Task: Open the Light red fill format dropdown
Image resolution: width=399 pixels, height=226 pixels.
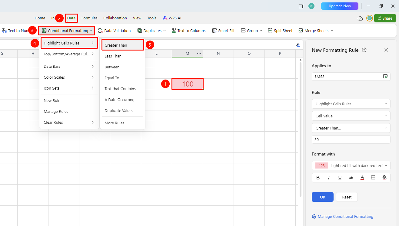Action: (351, 165)
